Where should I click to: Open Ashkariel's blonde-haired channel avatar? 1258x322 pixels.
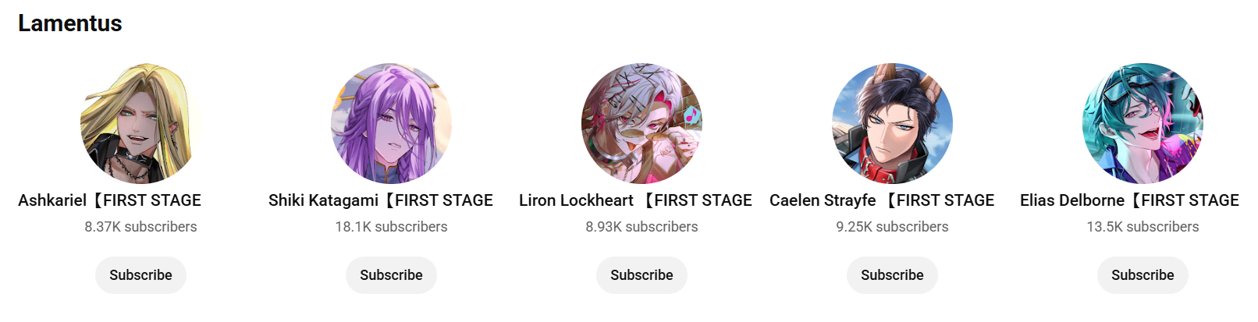pos(140,123)
